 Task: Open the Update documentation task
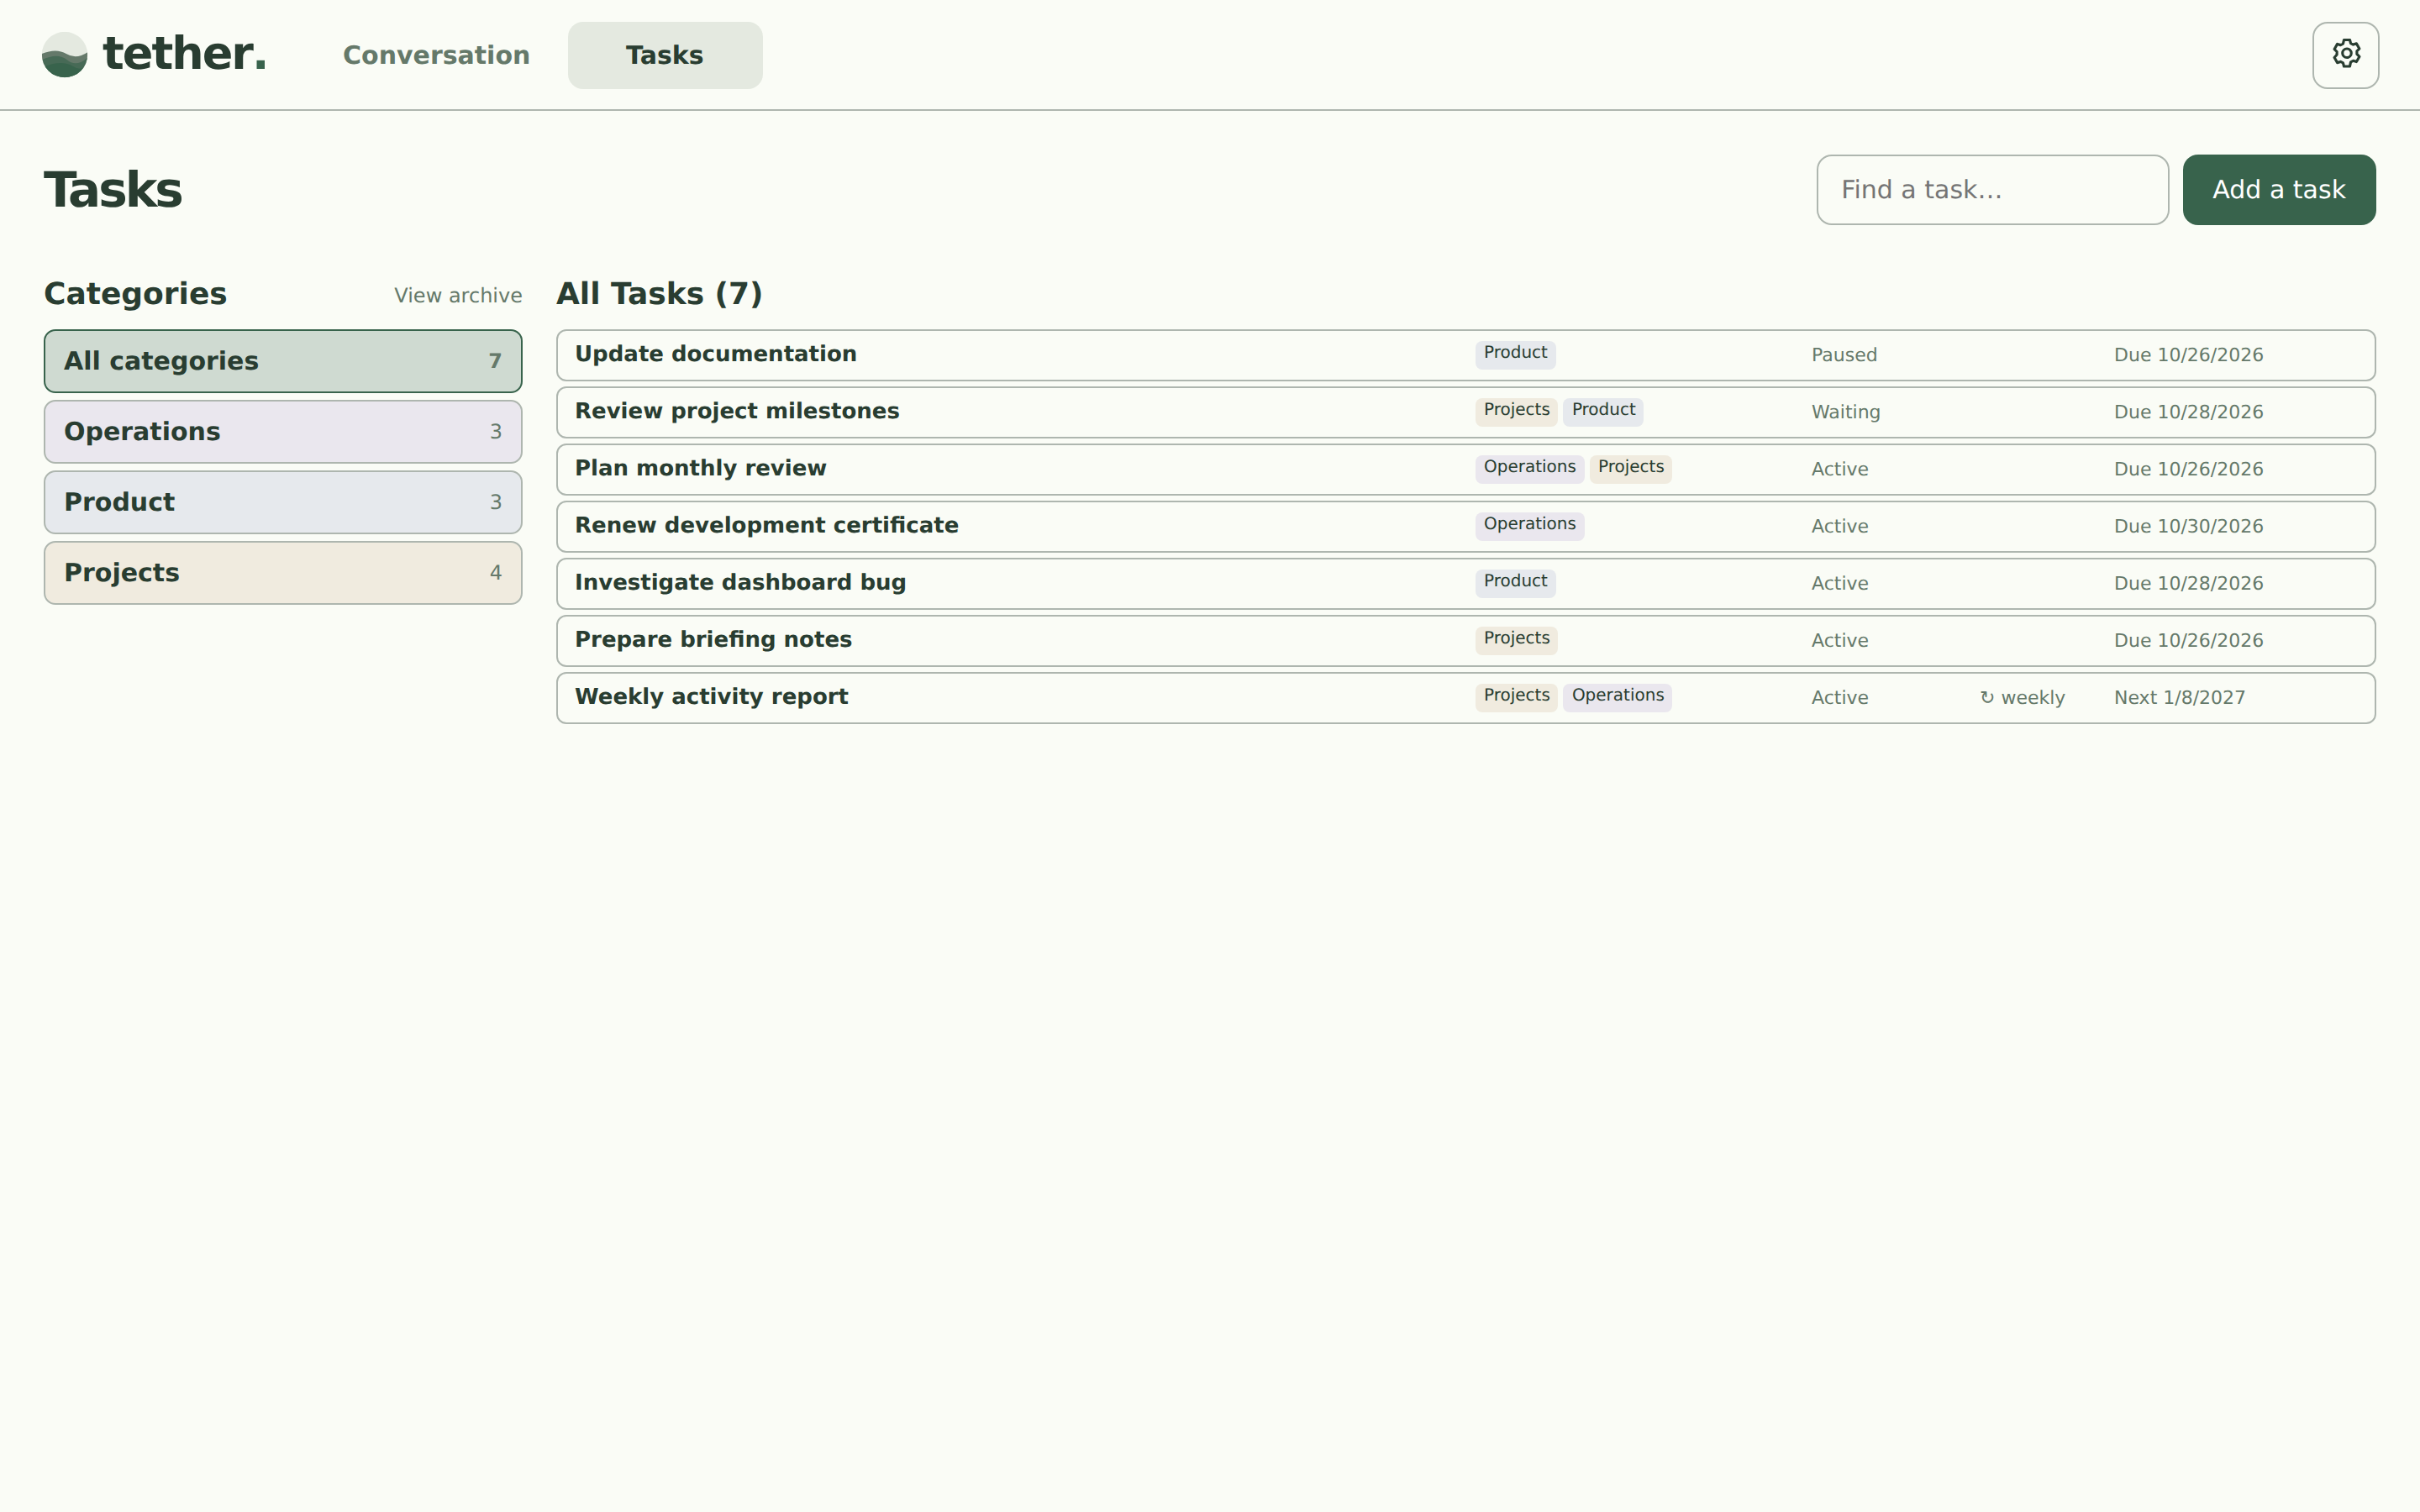point(1466,355)
